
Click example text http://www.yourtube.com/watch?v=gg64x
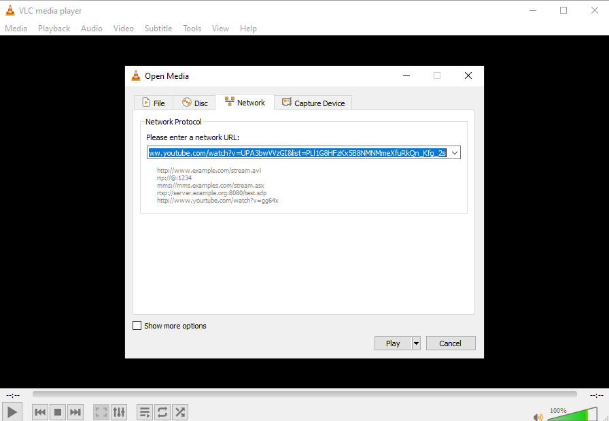point(217,201)
